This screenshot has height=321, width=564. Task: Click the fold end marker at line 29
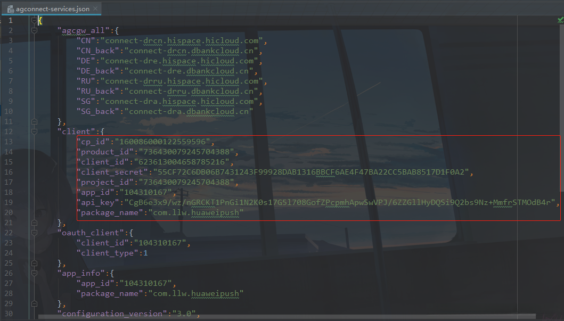[34, 303]
